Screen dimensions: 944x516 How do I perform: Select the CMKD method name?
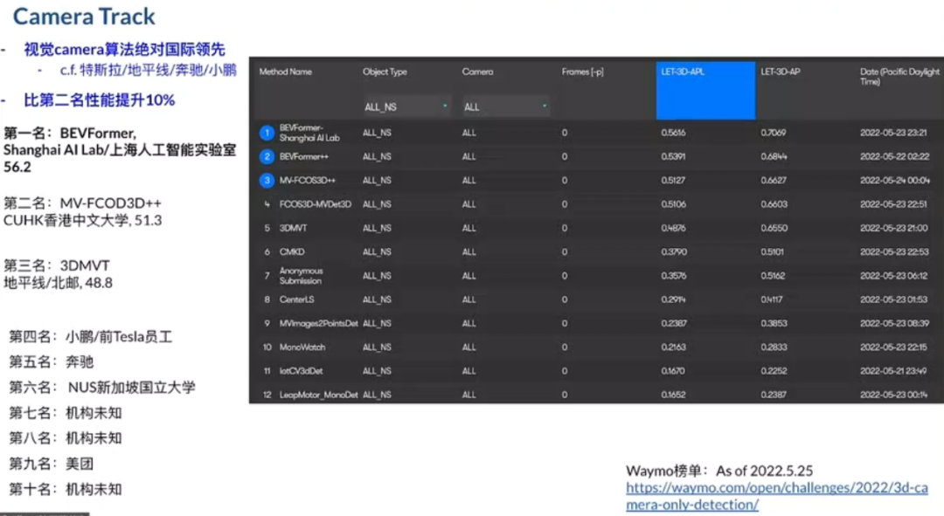292,252
